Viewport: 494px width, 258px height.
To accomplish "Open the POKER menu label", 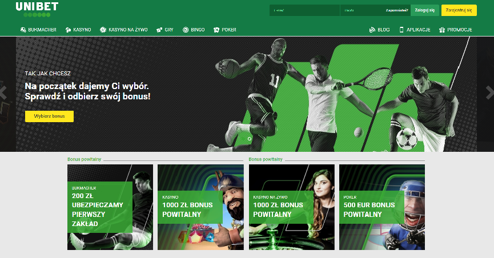I will coord(229,30).
